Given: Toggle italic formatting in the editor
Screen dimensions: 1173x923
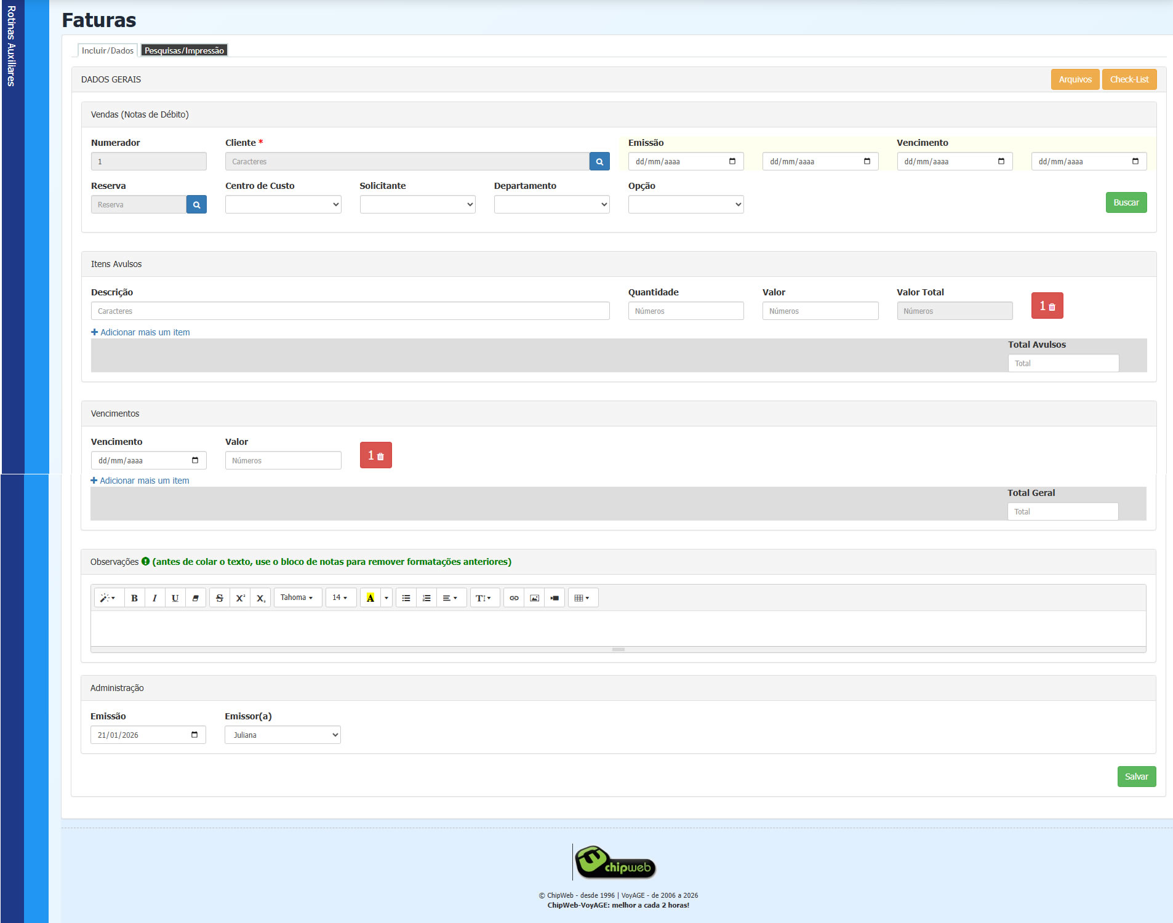Looking at the screenshot, I should click(x=154, y=598).
